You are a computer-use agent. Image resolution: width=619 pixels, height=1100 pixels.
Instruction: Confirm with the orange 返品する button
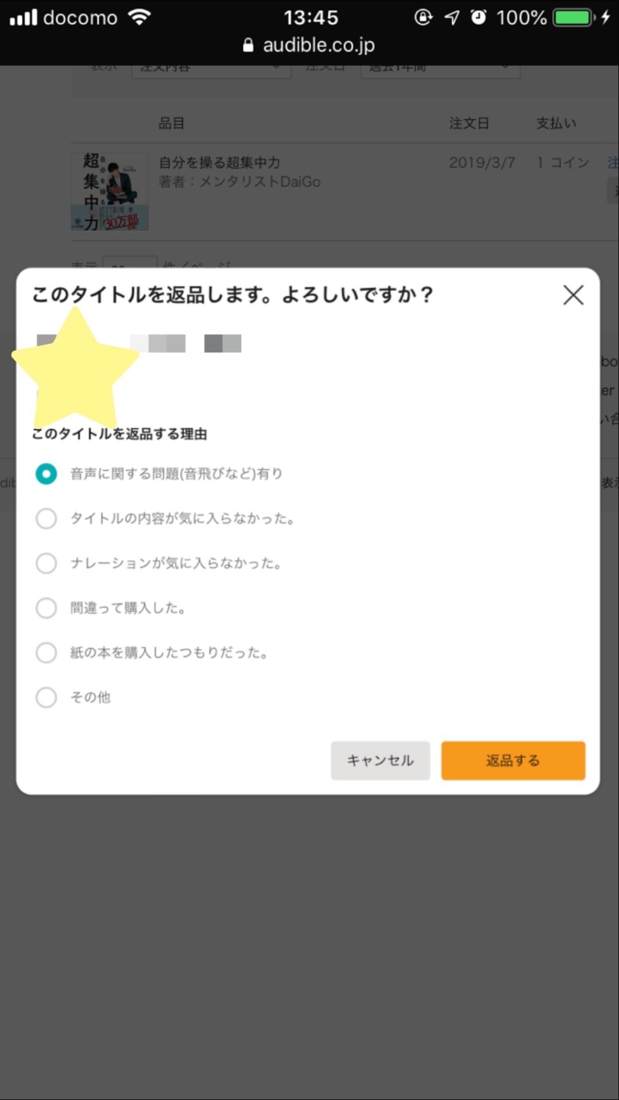click(x=513, y=760)
